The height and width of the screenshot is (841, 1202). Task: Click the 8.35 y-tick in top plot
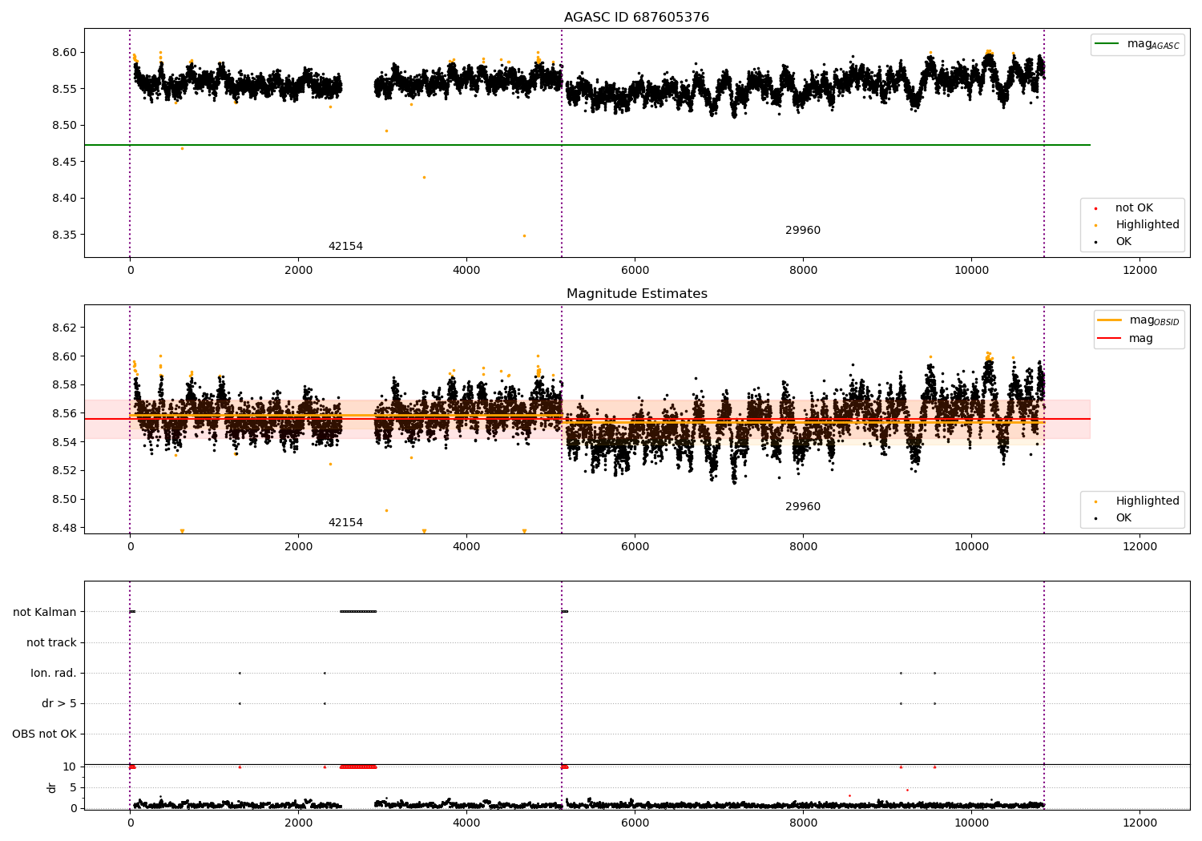(x=65, y=235)
